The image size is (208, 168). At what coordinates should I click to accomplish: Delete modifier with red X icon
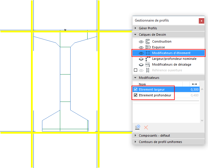coord(146,127)
